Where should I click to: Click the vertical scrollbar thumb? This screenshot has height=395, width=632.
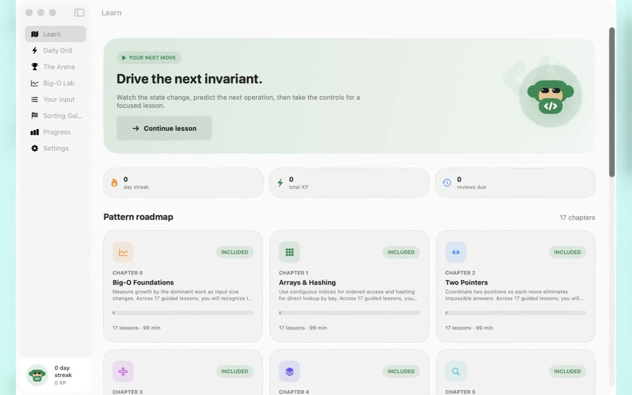(612, 102)
